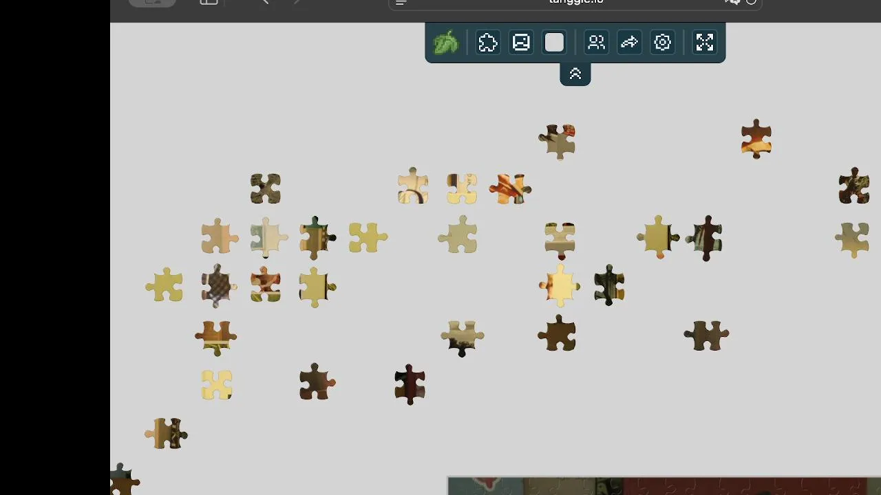881x495 pixels.
Task: Select the pale yellow piece with brown left stripe
Action: click(462, 188)
